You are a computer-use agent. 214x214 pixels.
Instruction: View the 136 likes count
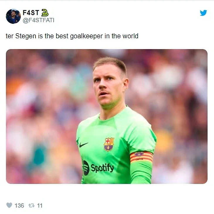pos(19,205)
